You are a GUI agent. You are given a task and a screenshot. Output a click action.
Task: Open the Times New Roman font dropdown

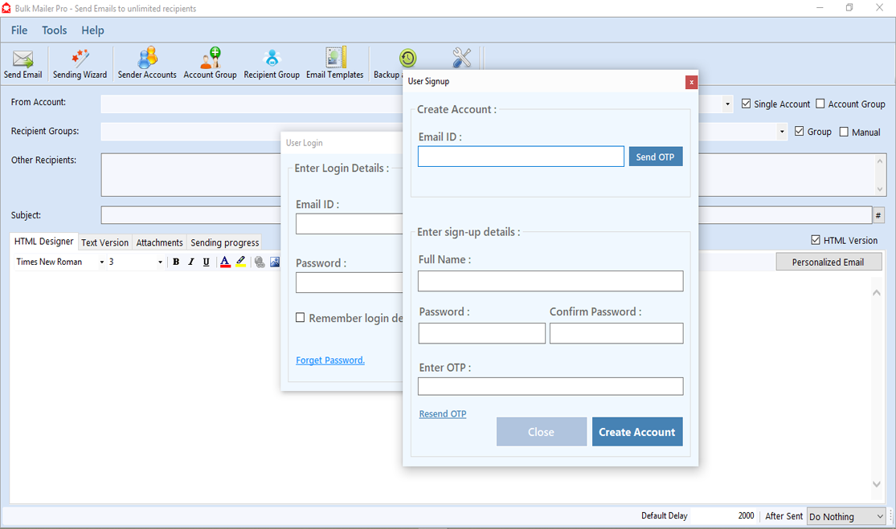[x=102, y=262]
